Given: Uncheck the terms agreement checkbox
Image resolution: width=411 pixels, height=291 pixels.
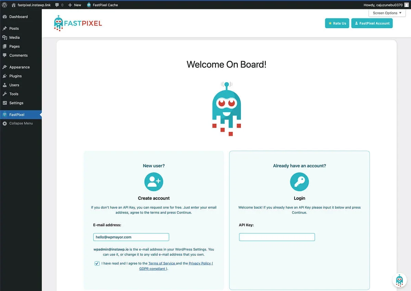Looking at the screenshot, I should (x=97, y=264).
